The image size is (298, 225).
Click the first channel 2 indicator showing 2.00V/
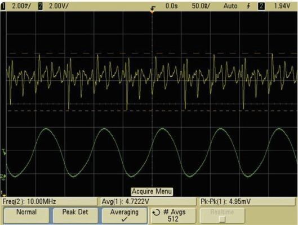click(x=41, y=6)
